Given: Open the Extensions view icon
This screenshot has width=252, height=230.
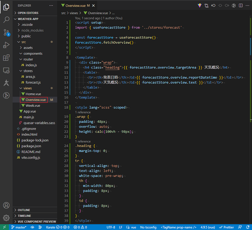Looking at the screenshot, I should [6, 58].
